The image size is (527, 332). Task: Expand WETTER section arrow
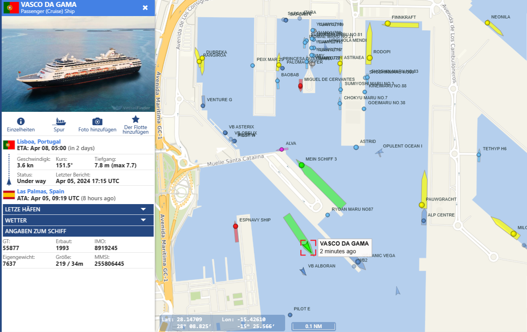click(x=144, y=220)
